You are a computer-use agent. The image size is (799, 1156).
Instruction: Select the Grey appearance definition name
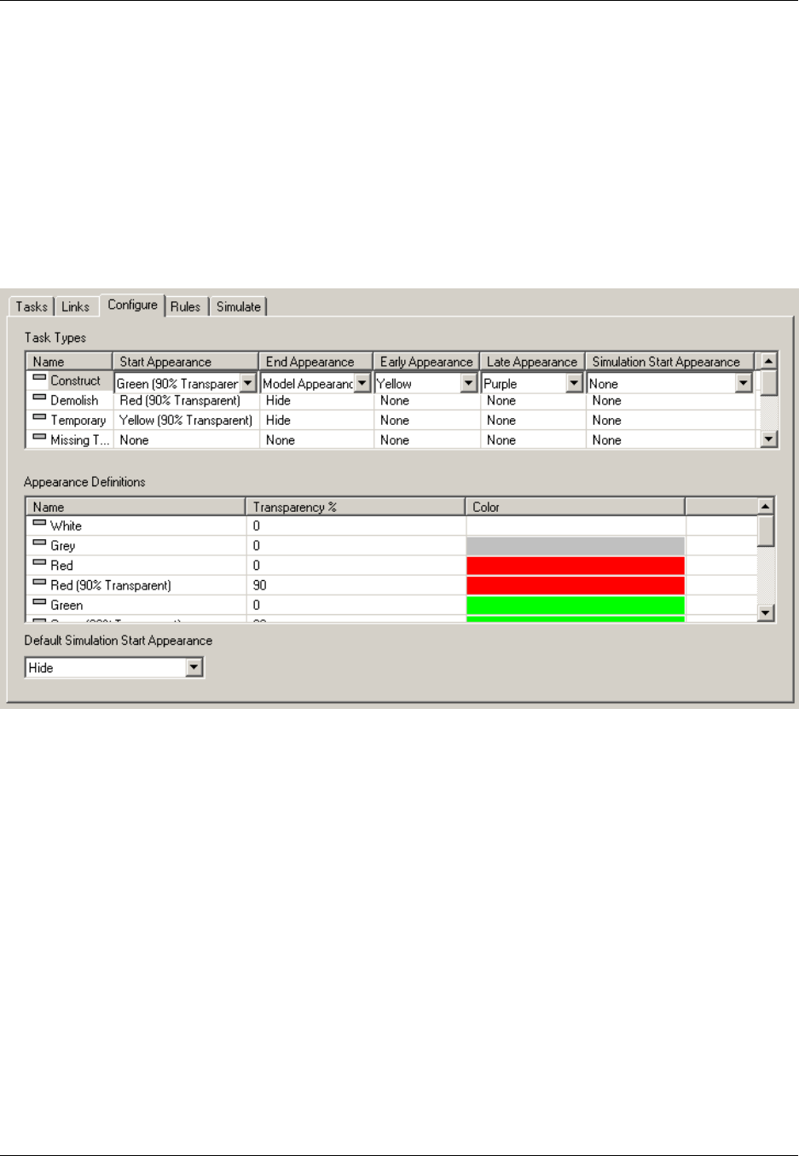62,545
